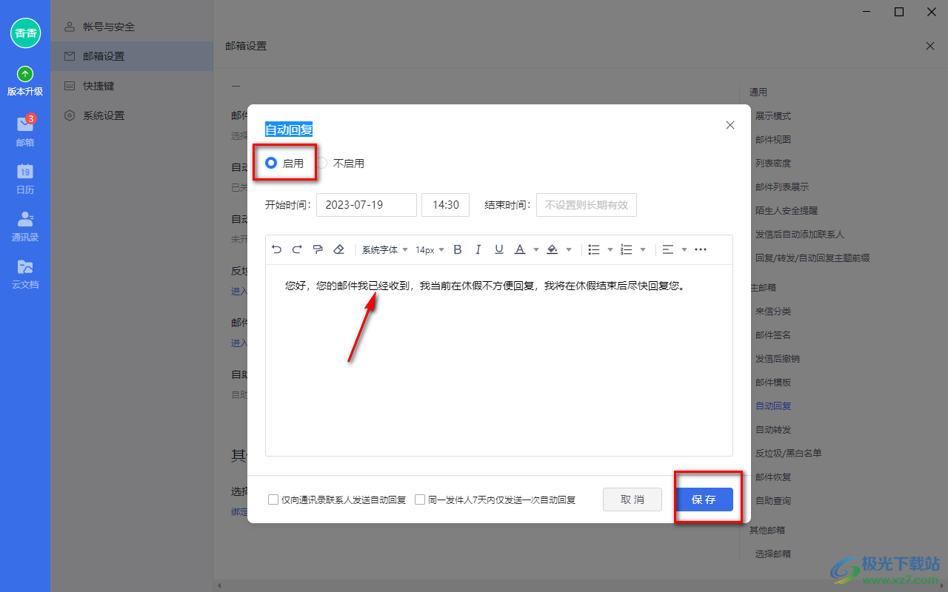Insert a bulleted list
948x592 pixels.
pyautogui.click(x=593, y=249)
